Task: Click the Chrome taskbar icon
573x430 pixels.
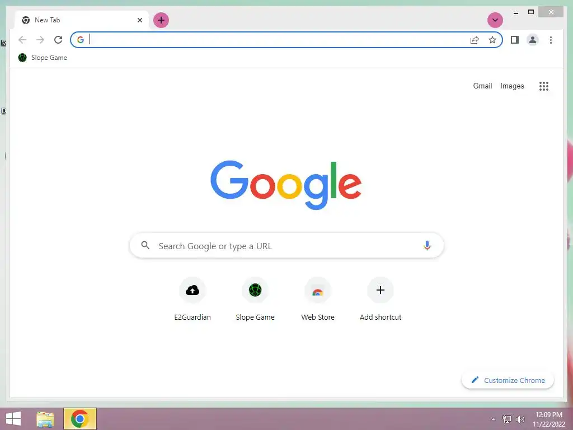Action: coord(80,419)
